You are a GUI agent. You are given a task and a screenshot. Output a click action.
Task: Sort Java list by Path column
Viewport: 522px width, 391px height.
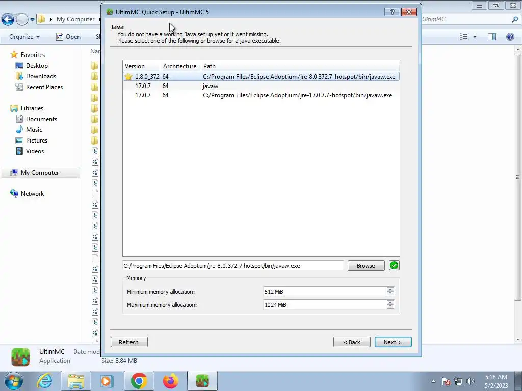tap(300, 66)
